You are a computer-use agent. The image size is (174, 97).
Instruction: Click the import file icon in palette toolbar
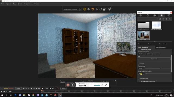tap(160, 19)
